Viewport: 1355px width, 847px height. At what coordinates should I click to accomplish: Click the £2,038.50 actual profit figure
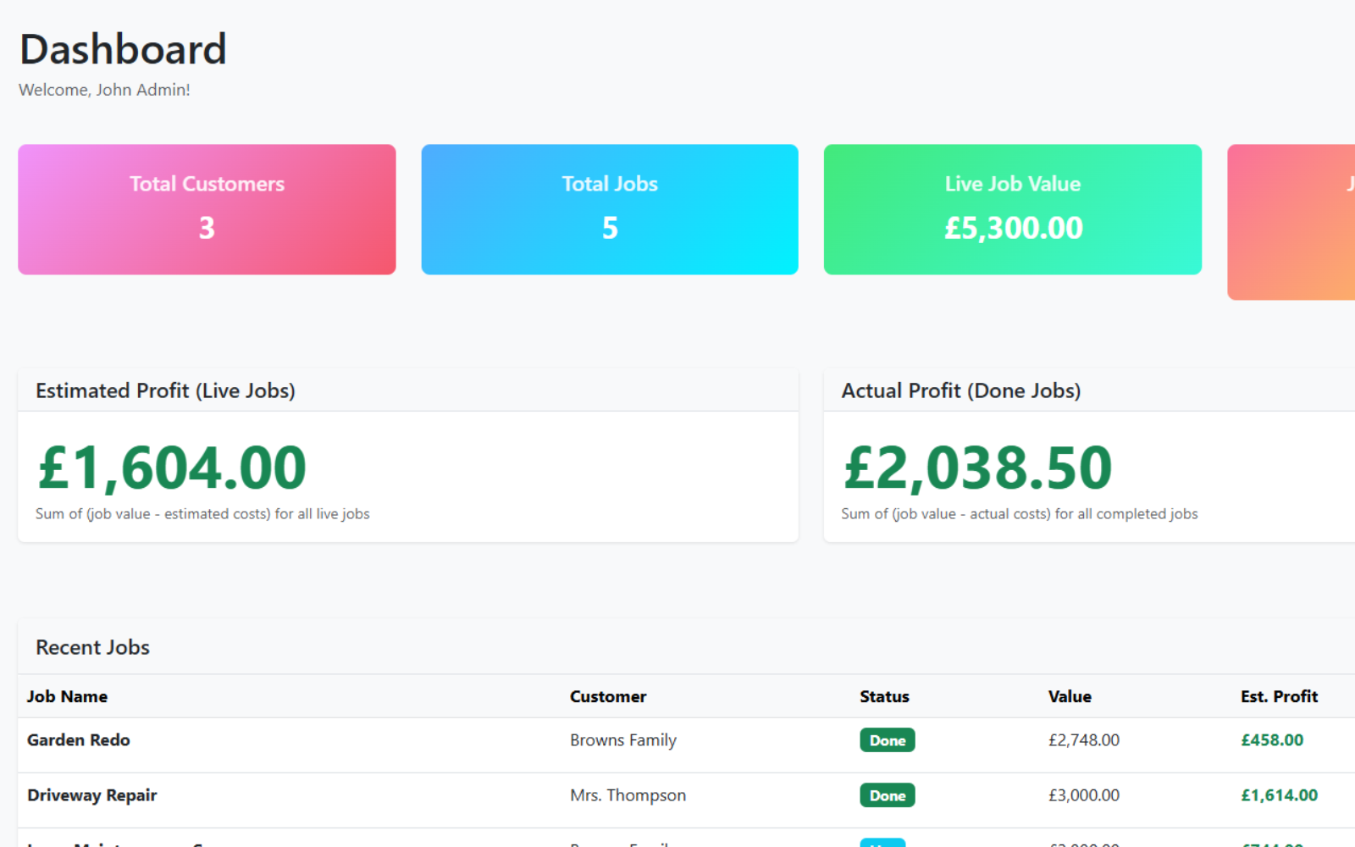click(977, 468)
